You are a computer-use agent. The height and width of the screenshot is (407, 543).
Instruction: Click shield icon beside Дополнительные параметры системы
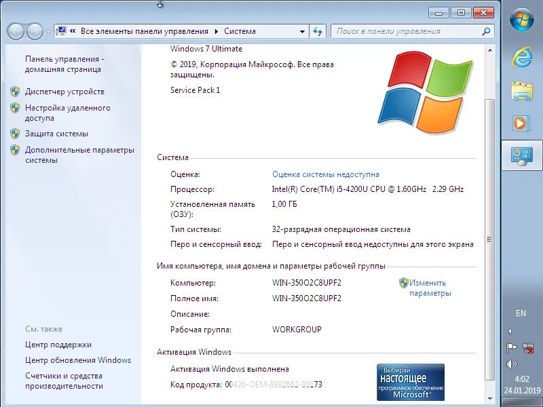pos(15,150)
